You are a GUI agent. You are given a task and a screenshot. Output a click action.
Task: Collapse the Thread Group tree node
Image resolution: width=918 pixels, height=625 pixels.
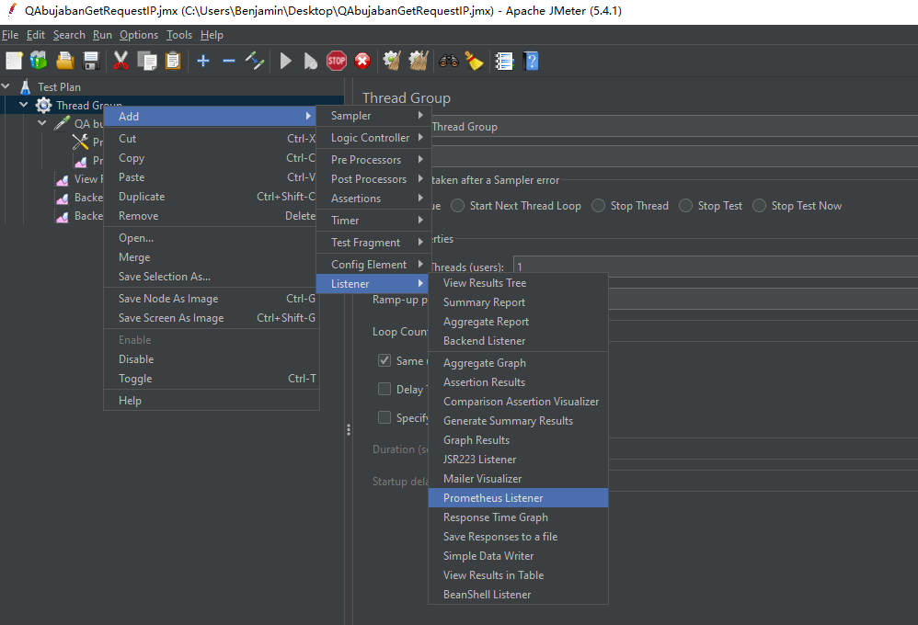(24, 105)
